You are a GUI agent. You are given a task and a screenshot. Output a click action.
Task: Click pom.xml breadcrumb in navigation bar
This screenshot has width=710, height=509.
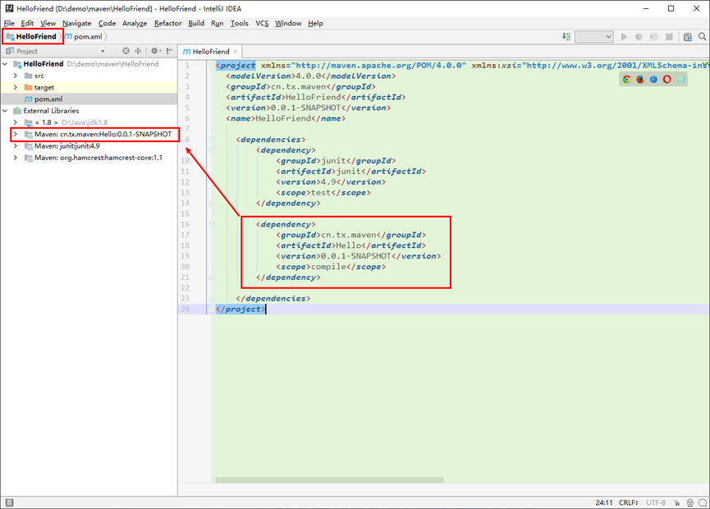[x=84, y=36]
